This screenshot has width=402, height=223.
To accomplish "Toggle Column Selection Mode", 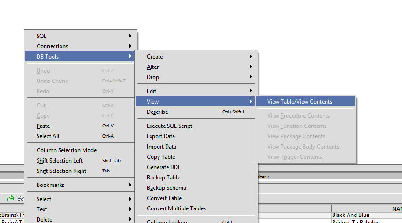I will [67, 150].
